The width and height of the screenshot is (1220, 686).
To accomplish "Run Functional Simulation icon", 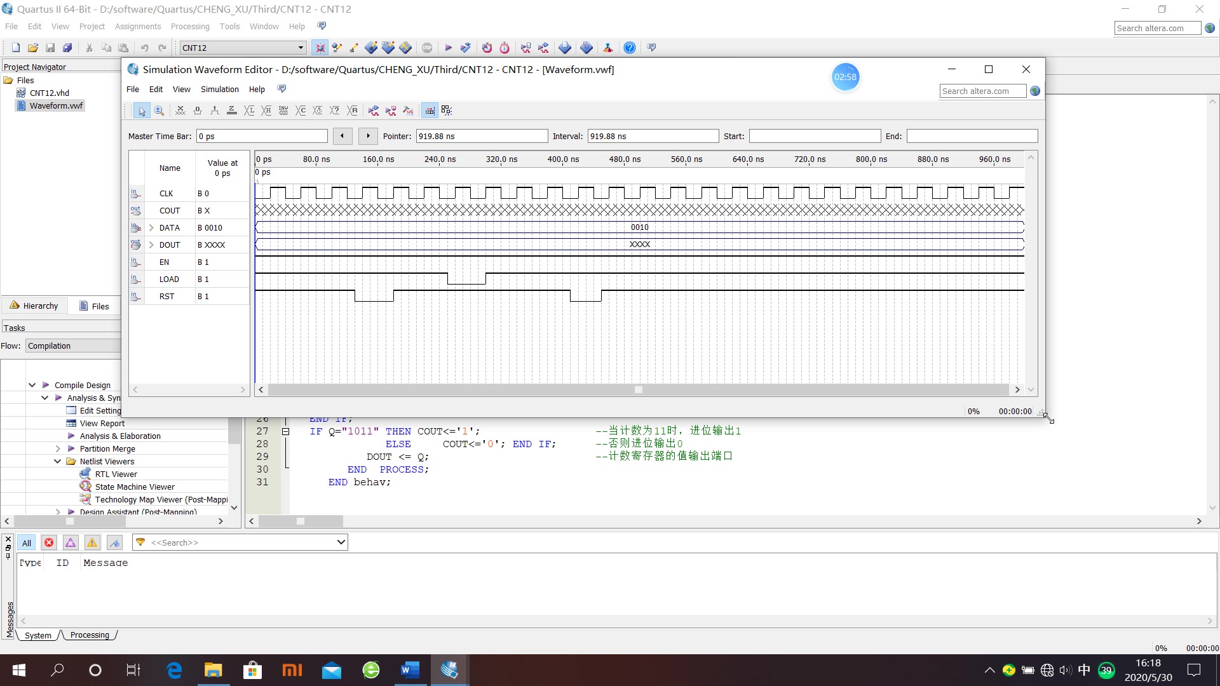I will tap(374, 111).
